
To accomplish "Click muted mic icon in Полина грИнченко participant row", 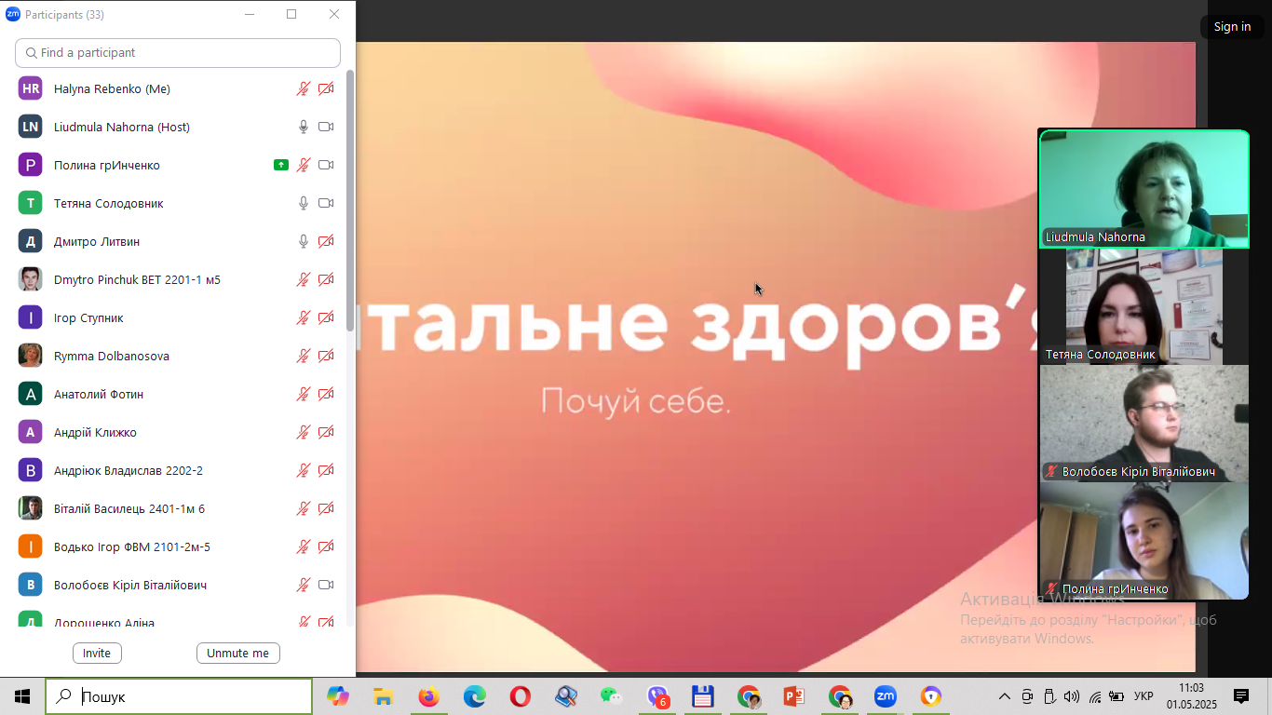I will (x=304, y=165).
